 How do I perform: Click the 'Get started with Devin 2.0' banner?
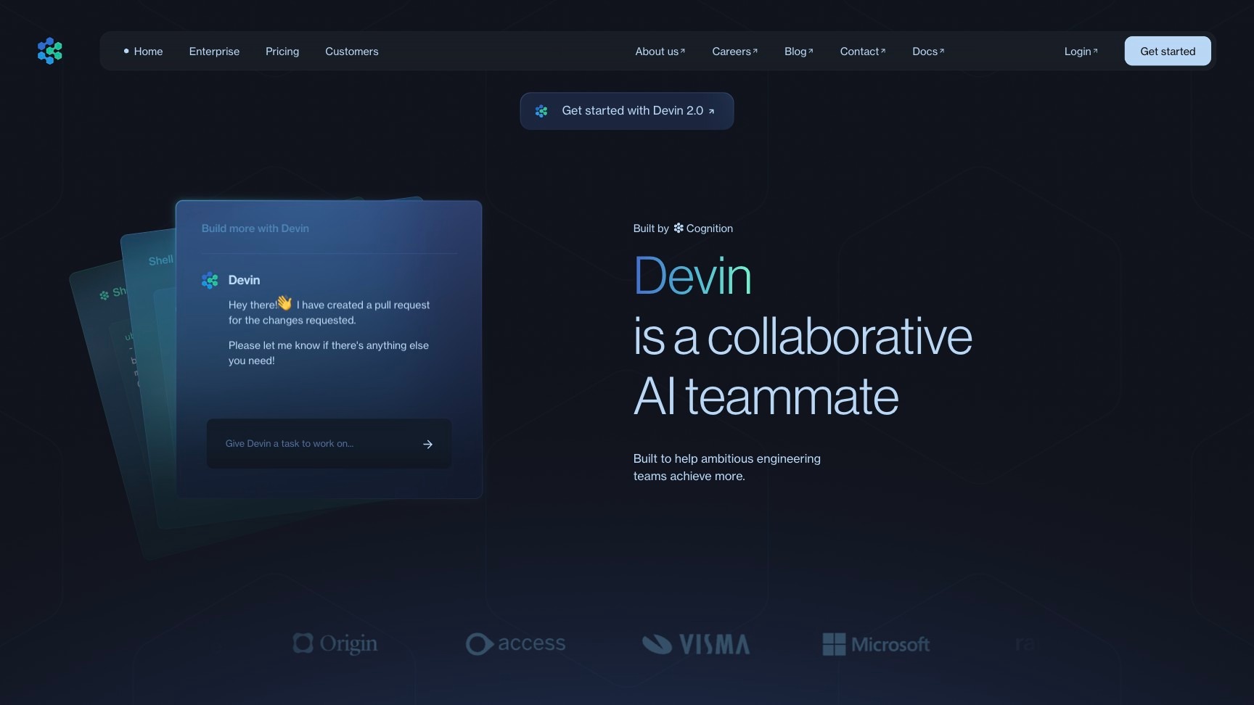[626, 110]
